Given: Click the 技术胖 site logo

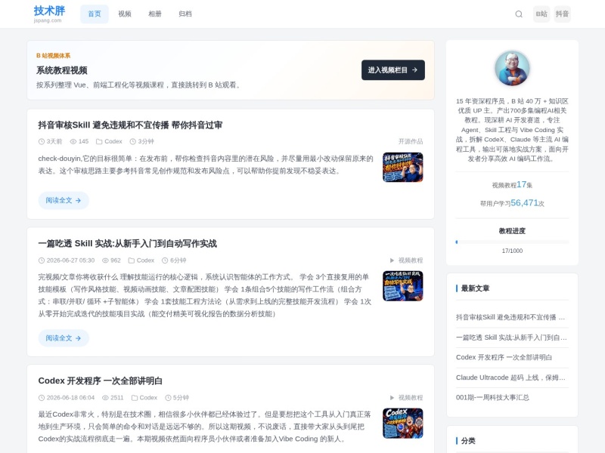Looking at the screenshot, I should click(49, 11).
